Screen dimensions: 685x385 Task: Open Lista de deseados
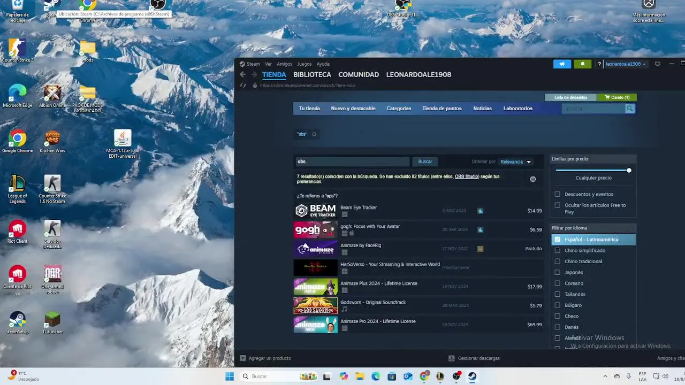[570, 97]
